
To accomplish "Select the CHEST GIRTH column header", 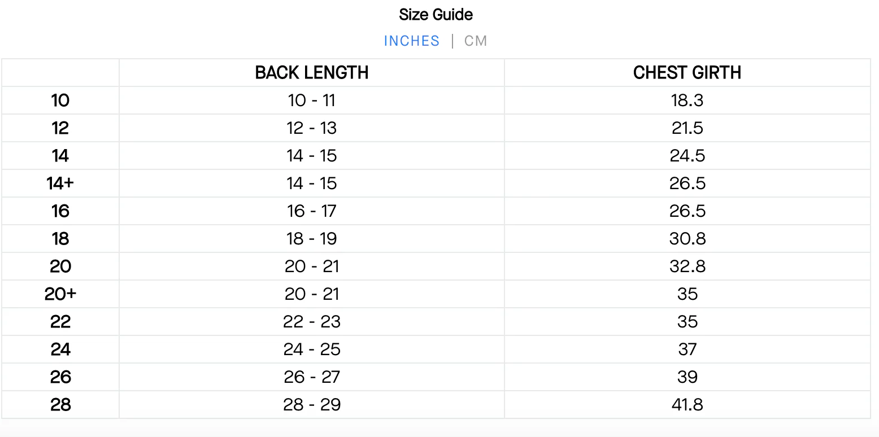I will click(x=687, y=72).
